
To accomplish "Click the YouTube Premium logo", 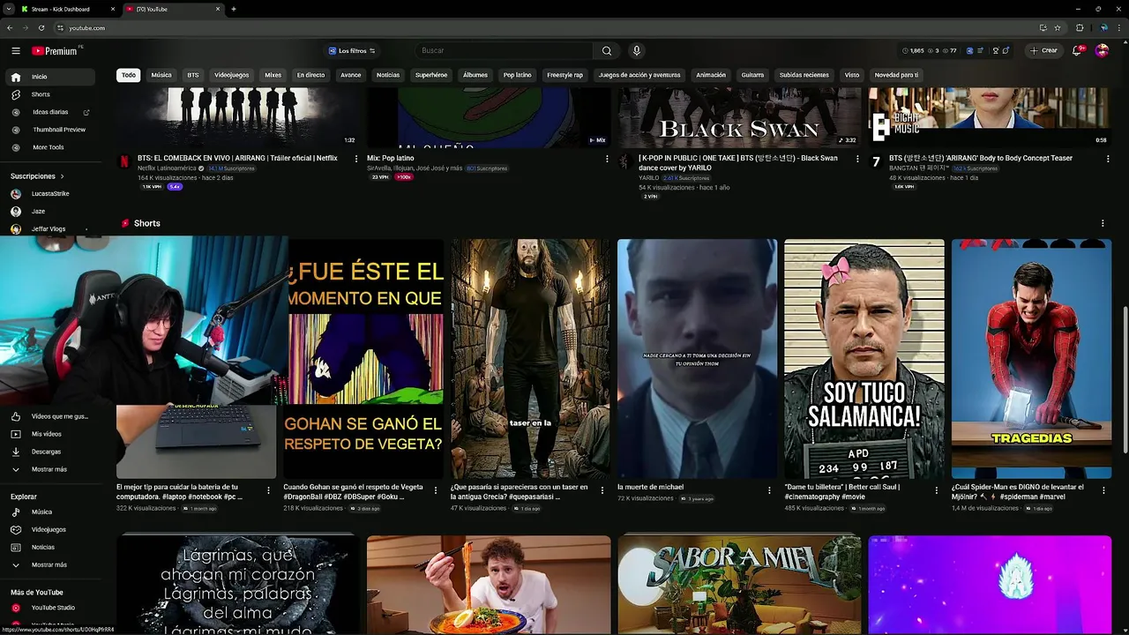I will pyautogui.click(x=56, y=50).
